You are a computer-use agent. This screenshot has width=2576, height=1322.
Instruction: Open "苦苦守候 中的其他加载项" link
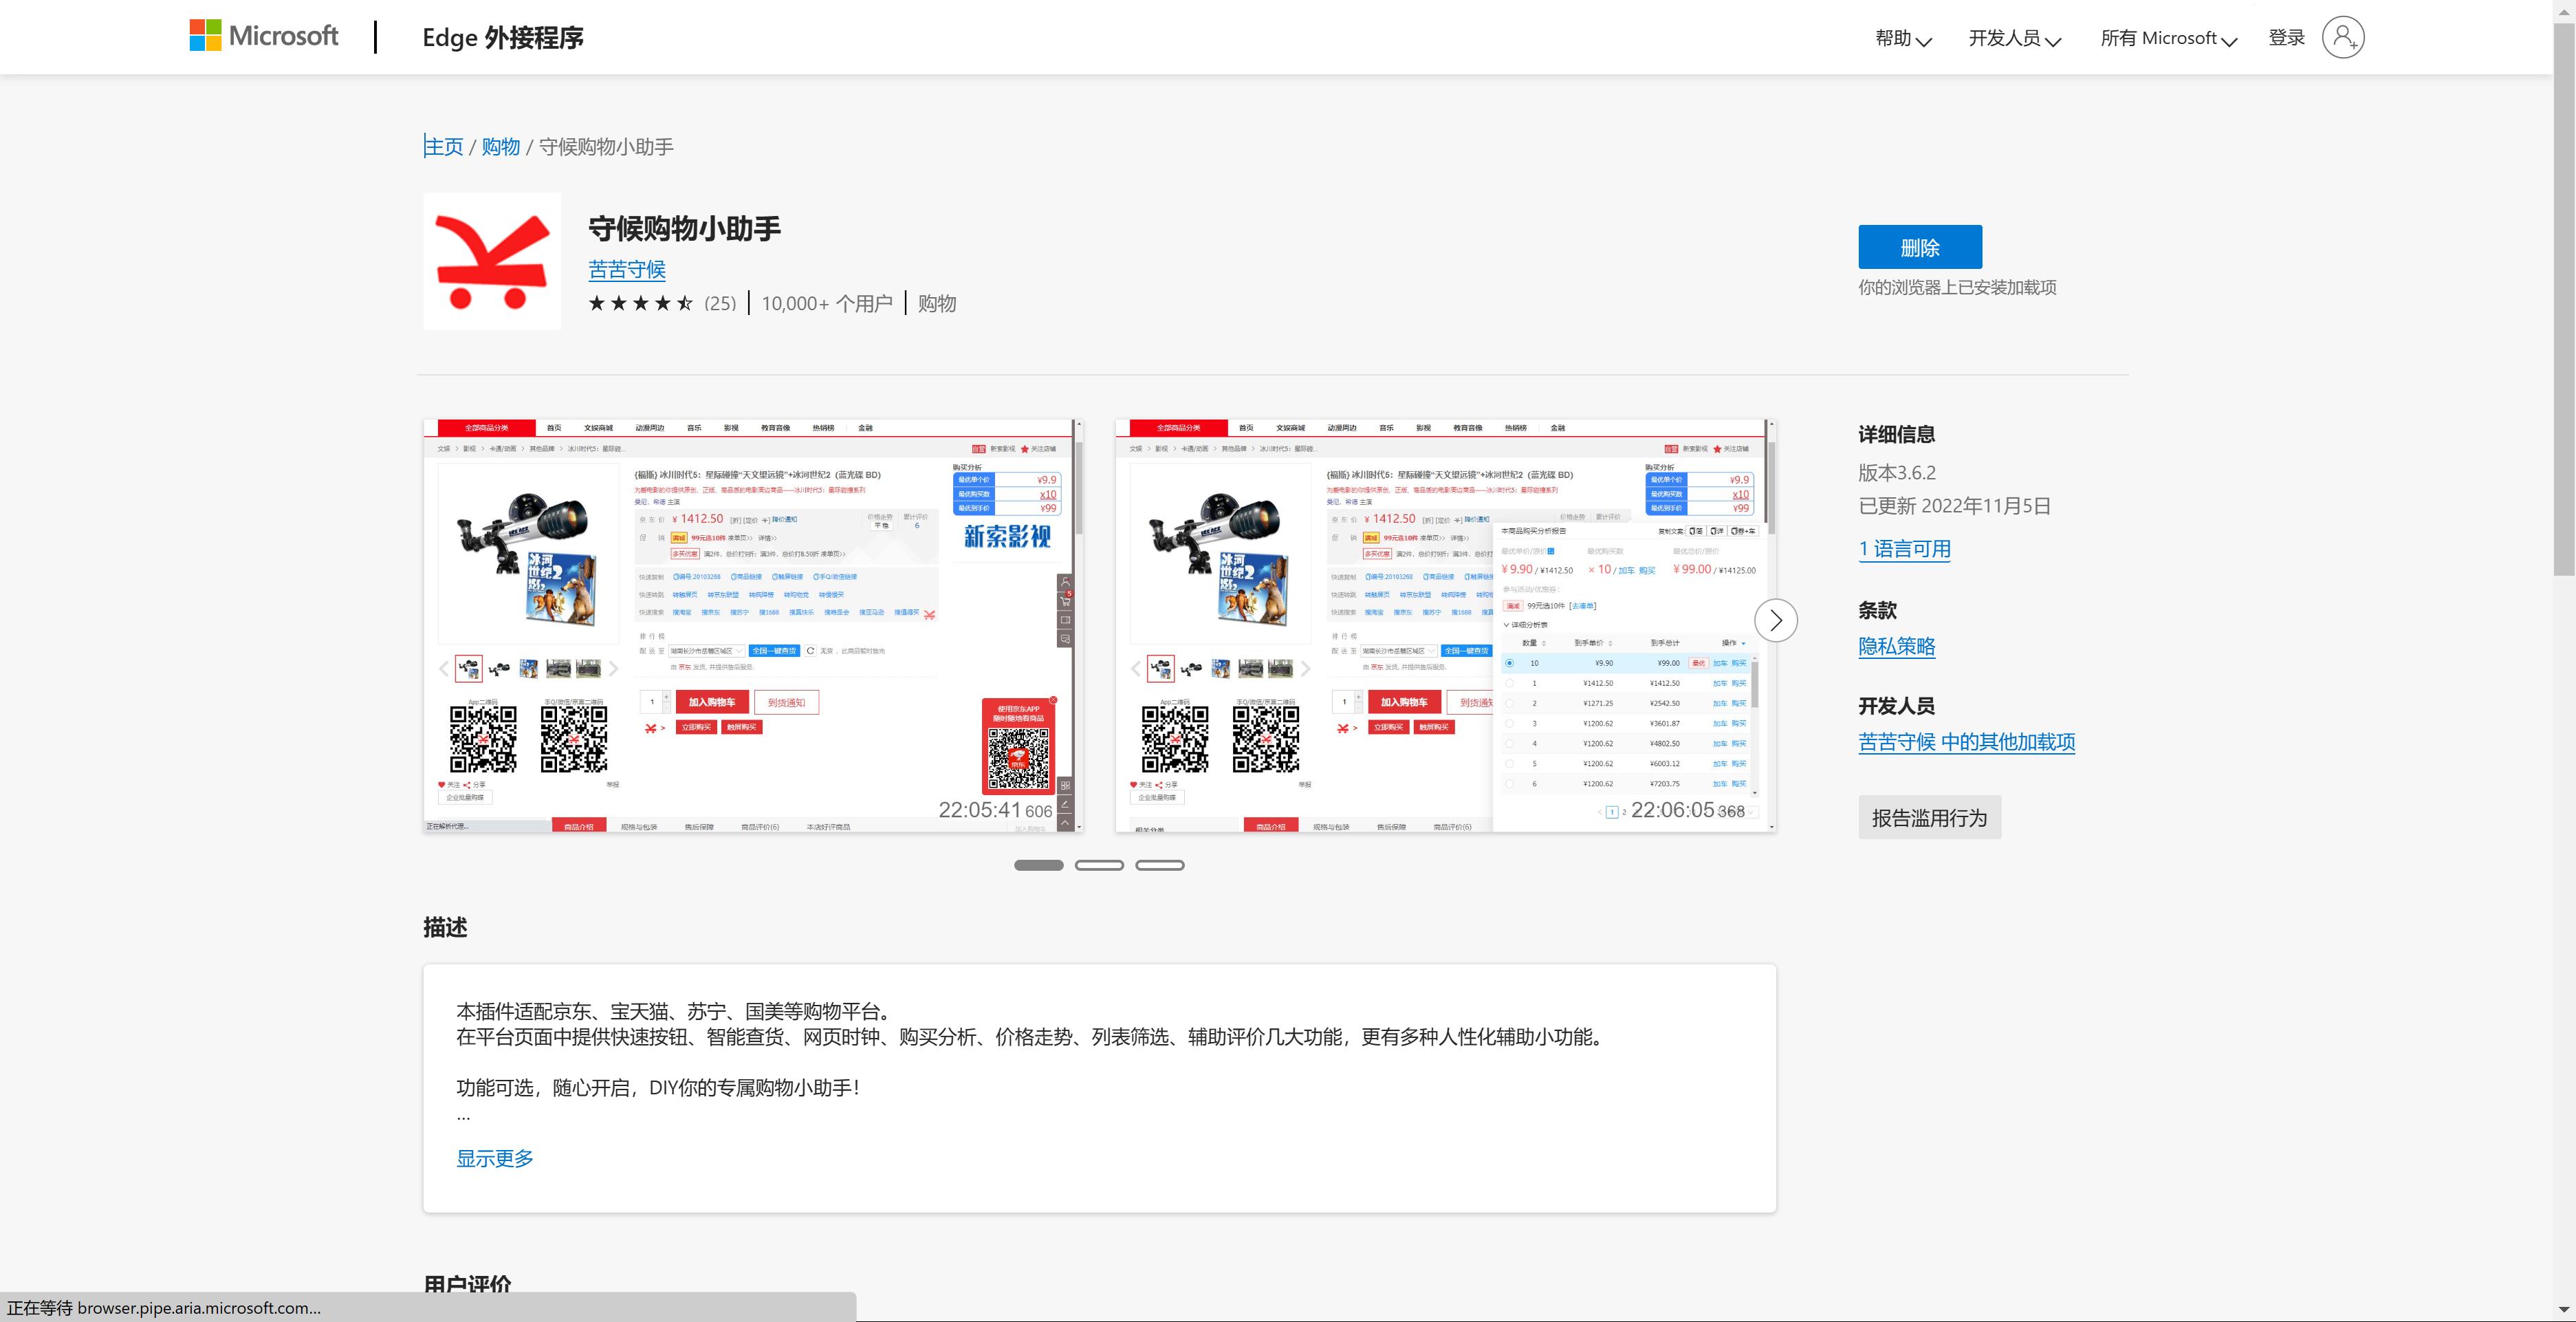point(1965,741)
